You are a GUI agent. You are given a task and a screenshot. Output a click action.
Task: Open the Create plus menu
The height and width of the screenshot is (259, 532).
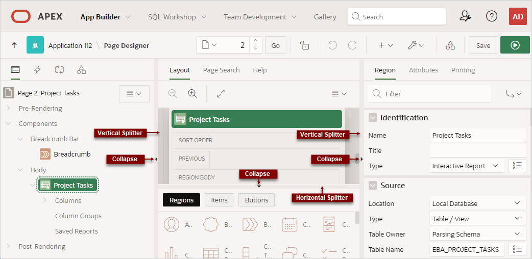(x=385, y=45)
